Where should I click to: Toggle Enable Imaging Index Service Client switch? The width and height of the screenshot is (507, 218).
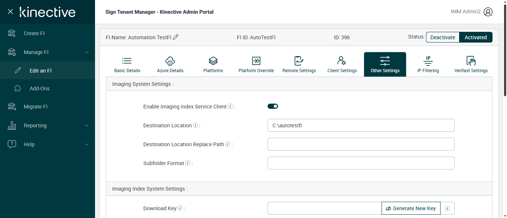273,107
